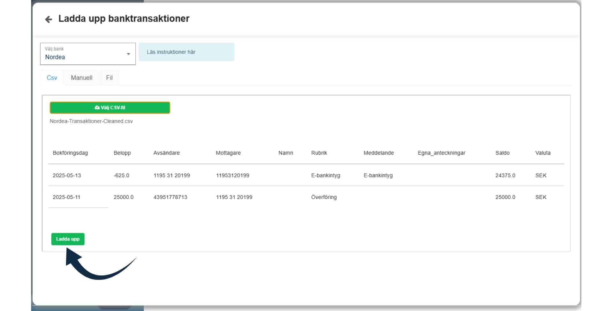Select SEK in the 2025-05-13 row
This screenshot has height=311, width=613.
[541, 175]
